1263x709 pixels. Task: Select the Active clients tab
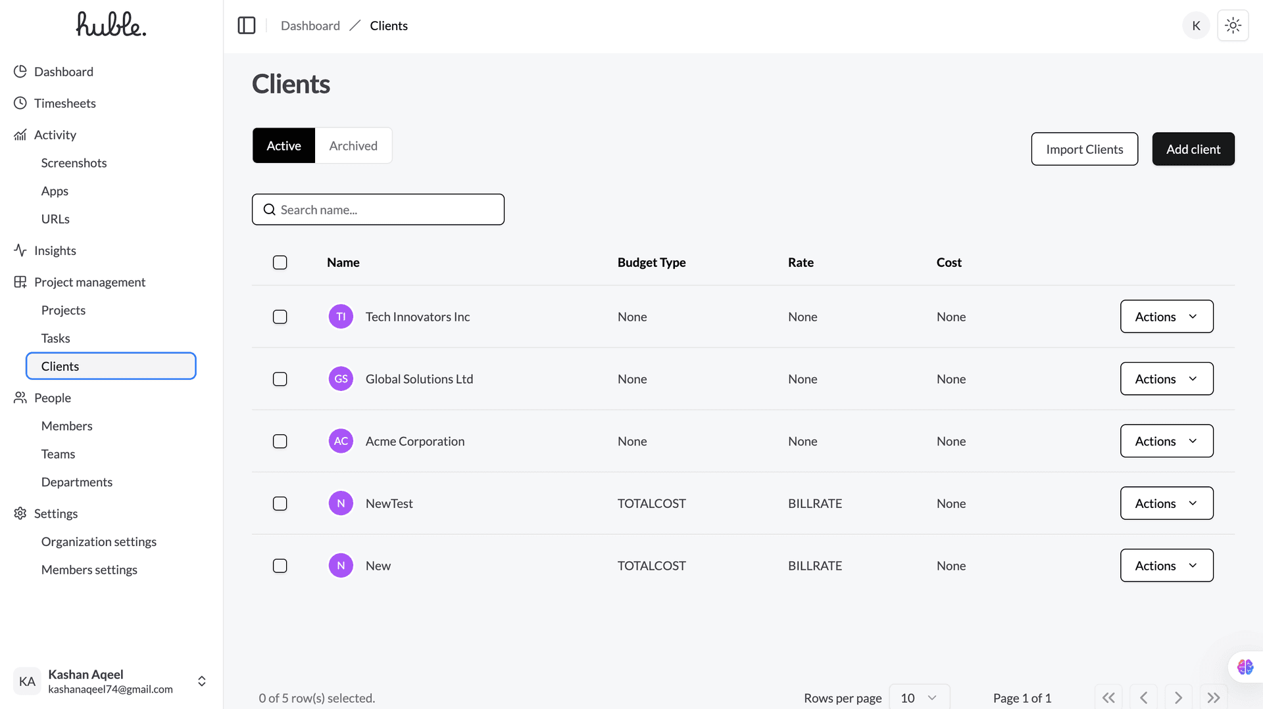[x=284, y=145]
